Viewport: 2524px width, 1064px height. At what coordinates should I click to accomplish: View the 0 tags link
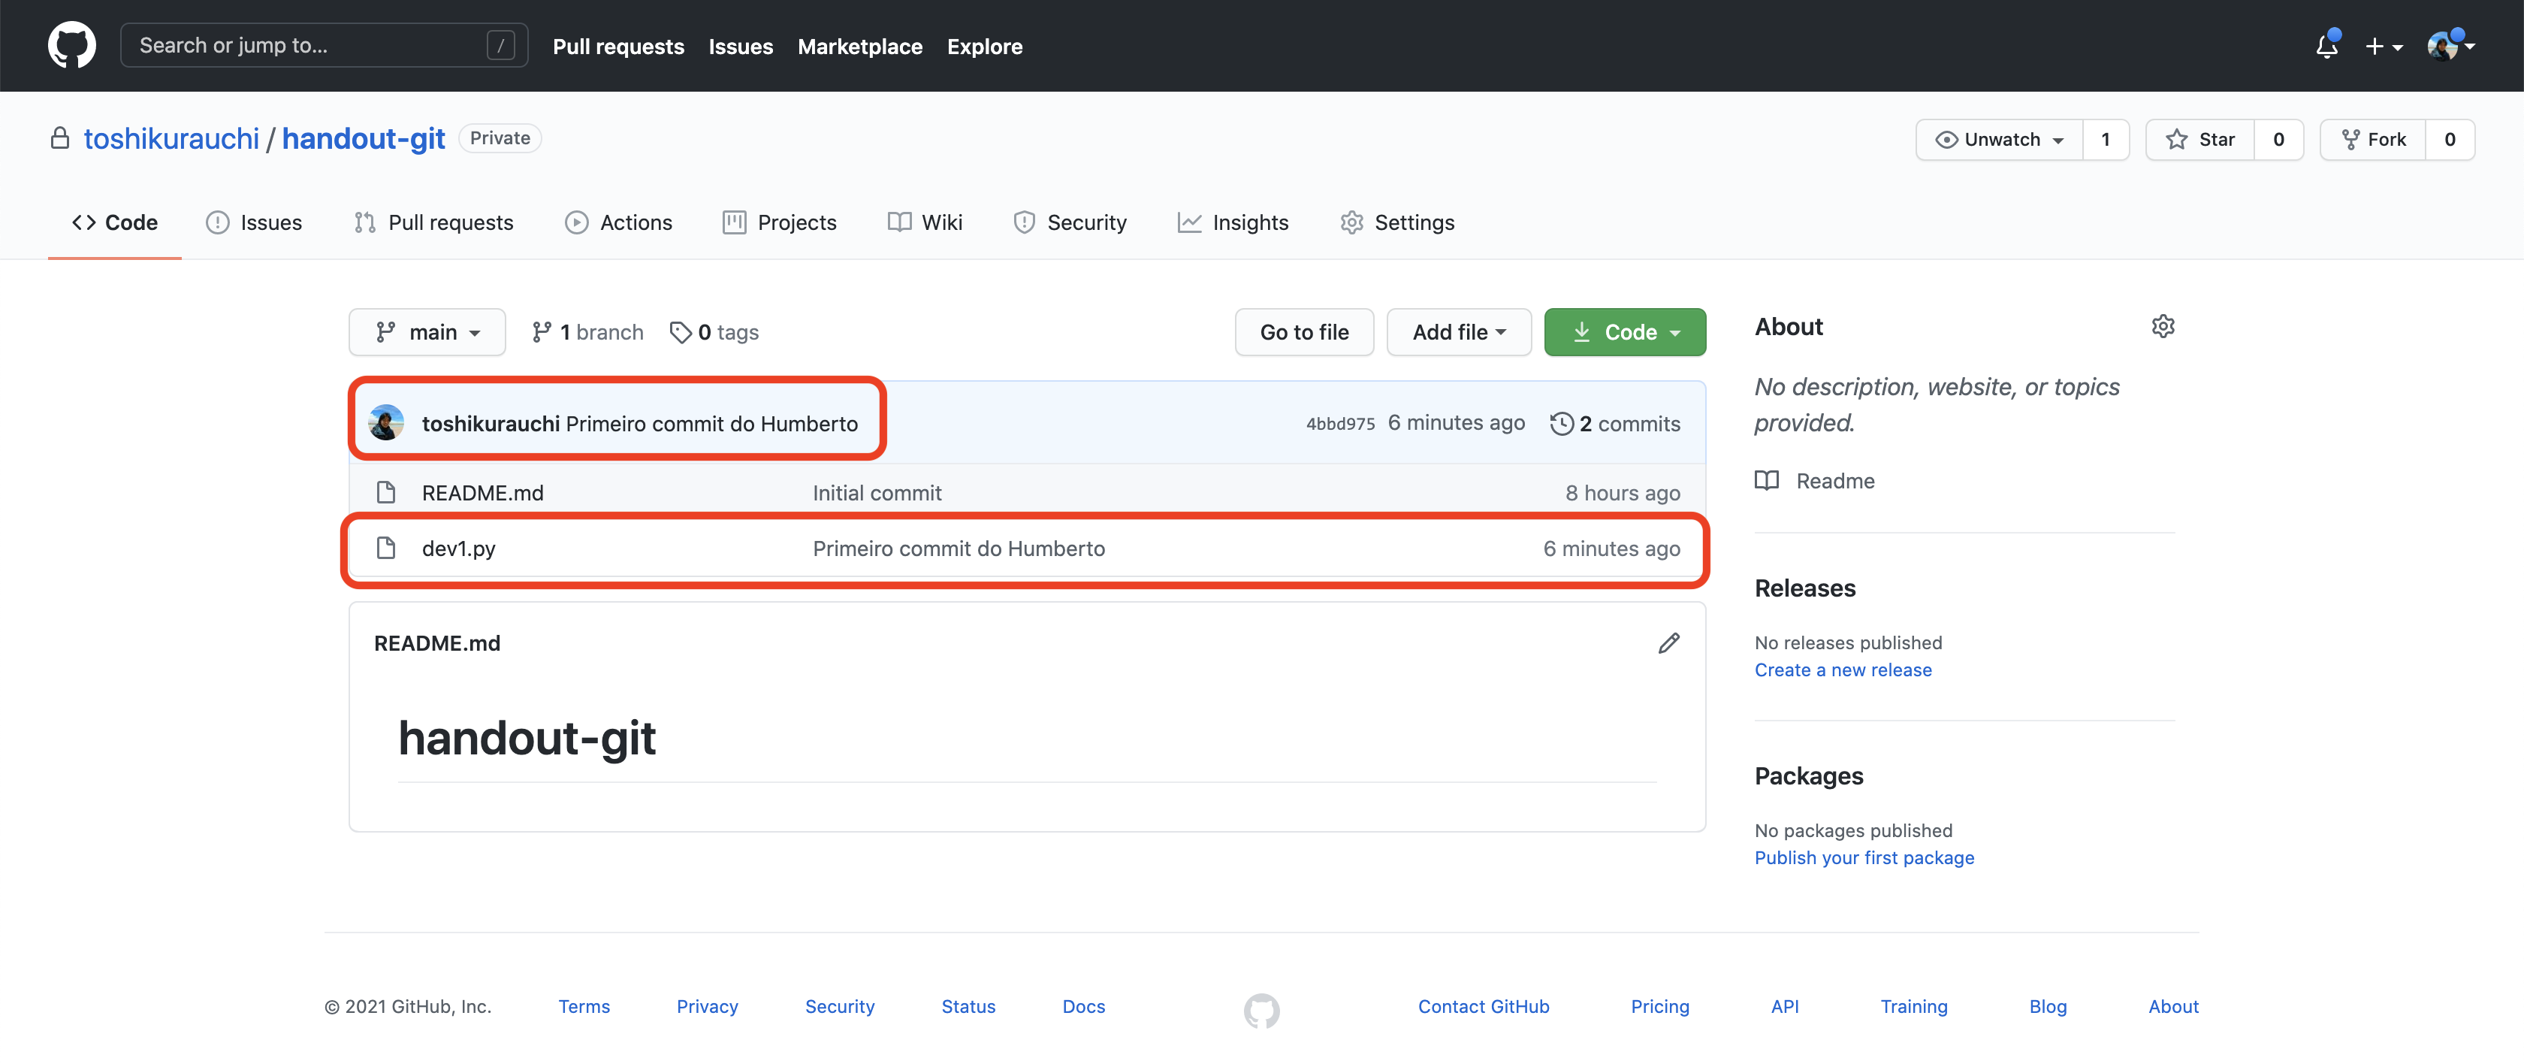[714, 332]
